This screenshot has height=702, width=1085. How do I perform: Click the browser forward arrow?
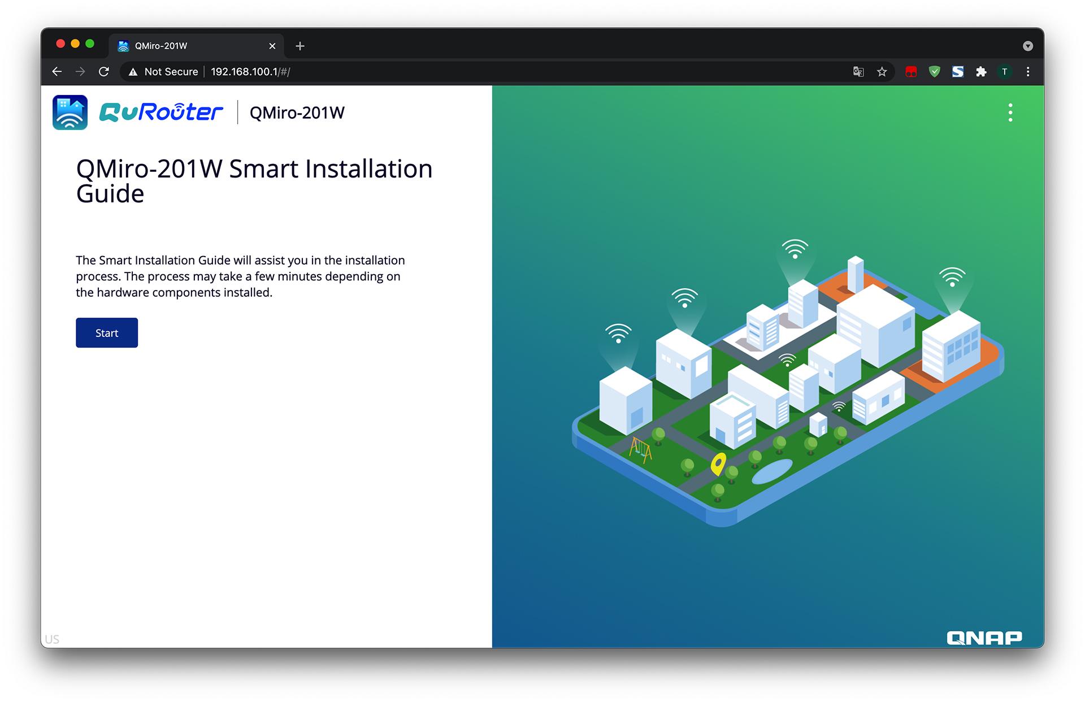pos(80,72)
